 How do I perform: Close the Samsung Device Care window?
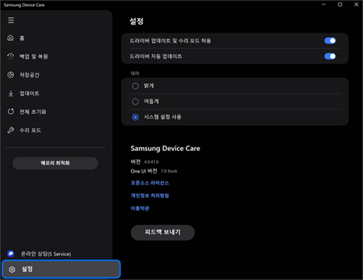pos(356,4)
